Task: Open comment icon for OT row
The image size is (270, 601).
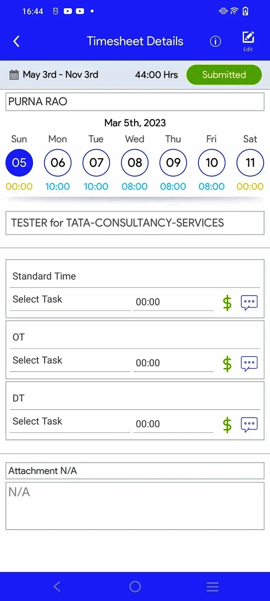Action: click(x=249, y=364)
